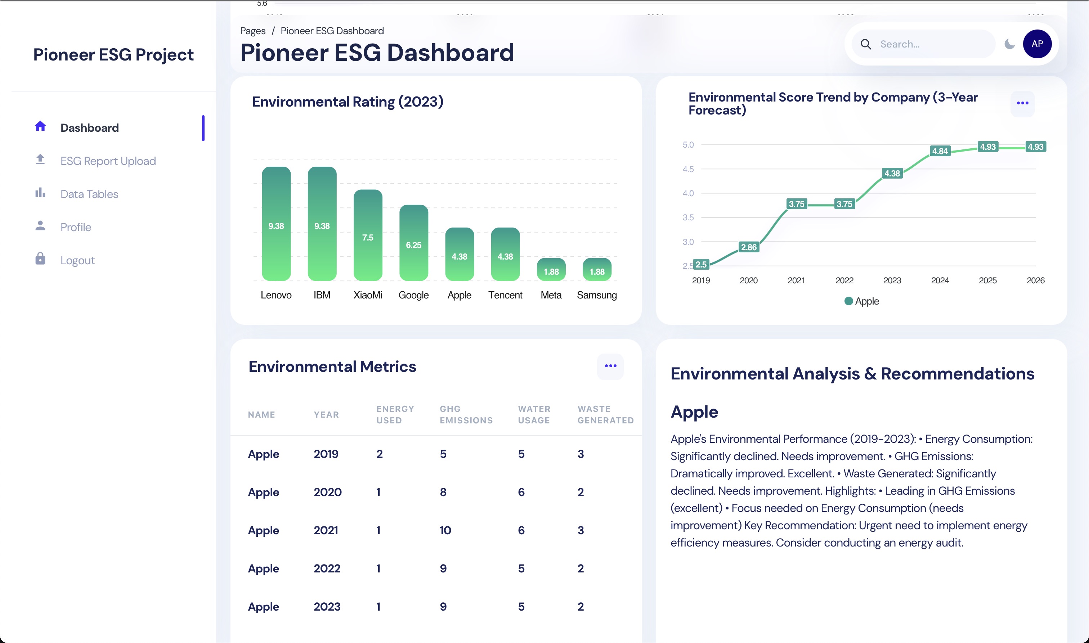Click the year 2021 cell in table

tap(326, 530)
